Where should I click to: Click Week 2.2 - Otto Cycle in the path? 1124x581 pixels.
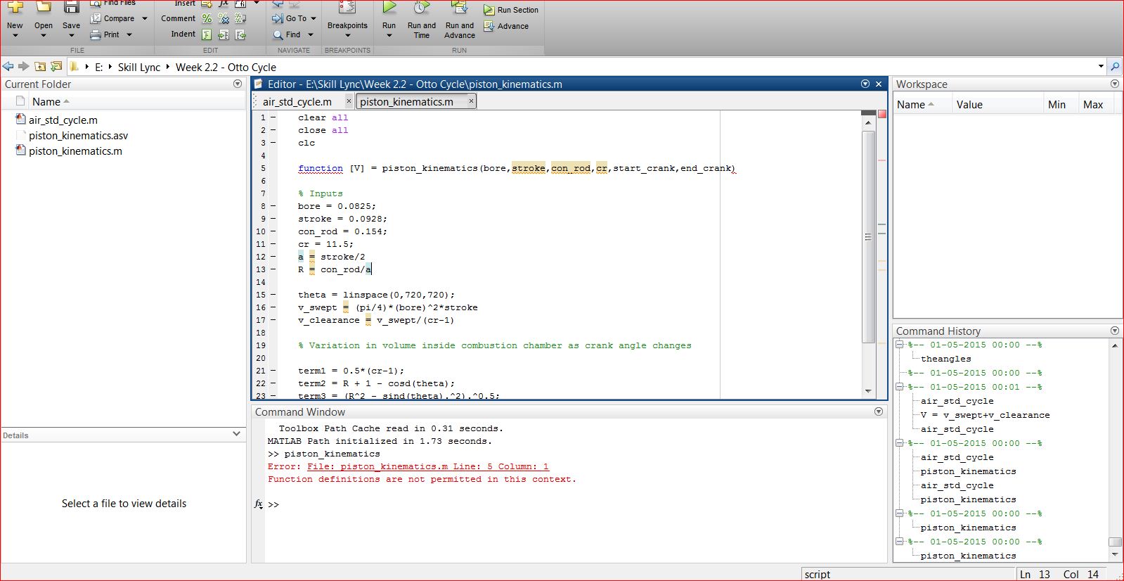226,67
